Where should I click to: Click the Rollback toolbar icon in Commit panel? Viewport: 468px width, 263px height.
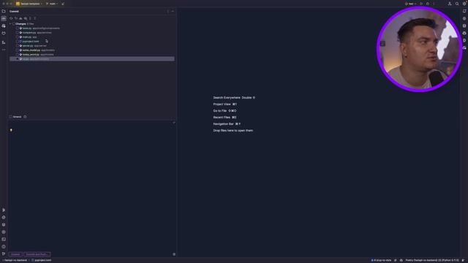pyautogui.click(x=16, y=18)
